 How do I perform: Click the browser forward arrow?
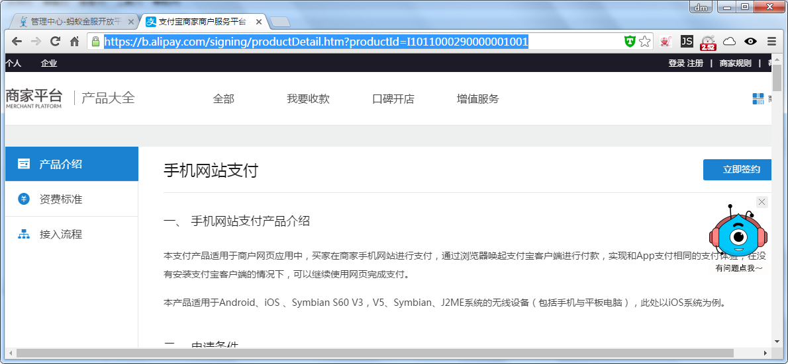pyautogui.click(x=36, y=42)
